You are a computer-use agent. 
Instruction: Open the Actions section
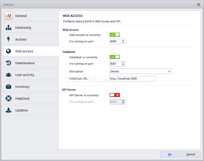tap(31, 39)
